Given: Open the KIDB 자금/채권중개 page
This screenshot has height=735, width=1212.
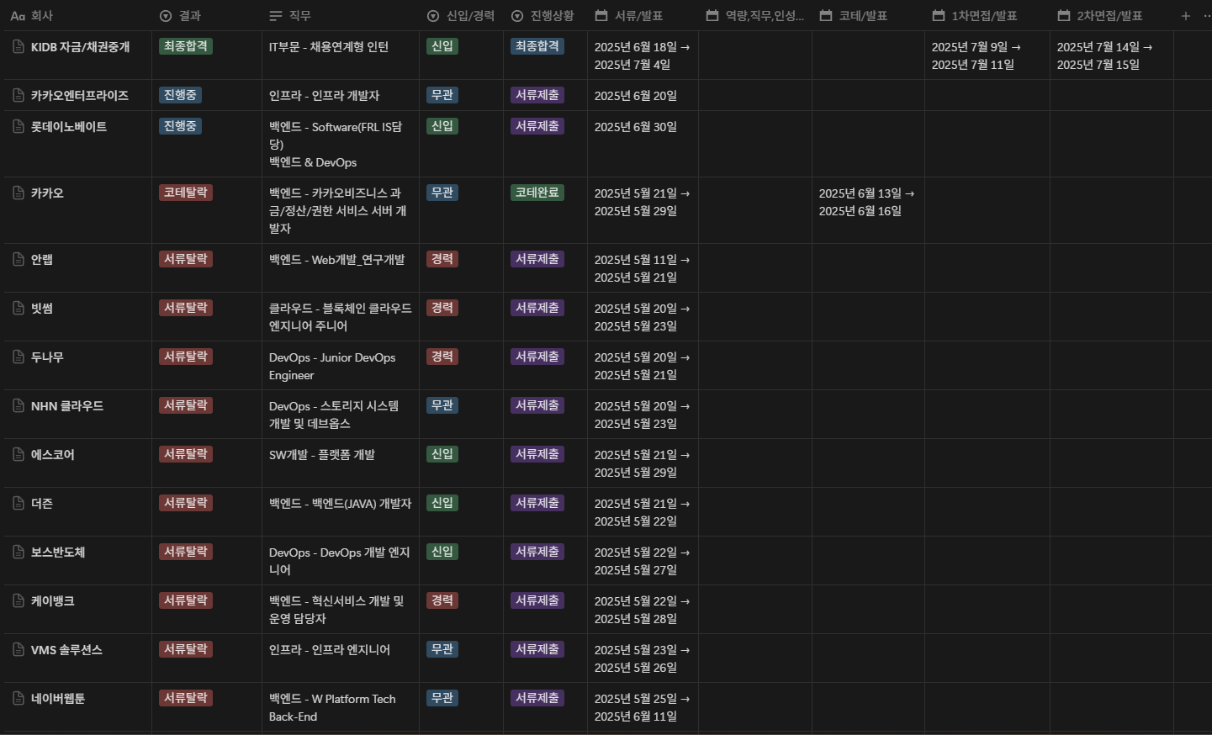Looking at the screenshot, I should 80,47.
